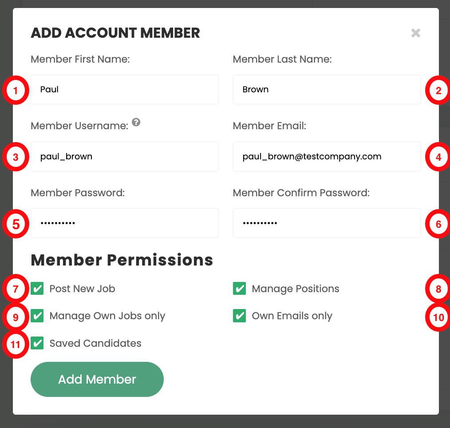Viewport: 450px width, 428px height.
Task: Submit the form with Add Member button
Action: pyautogui.click(x=97, y=379)
